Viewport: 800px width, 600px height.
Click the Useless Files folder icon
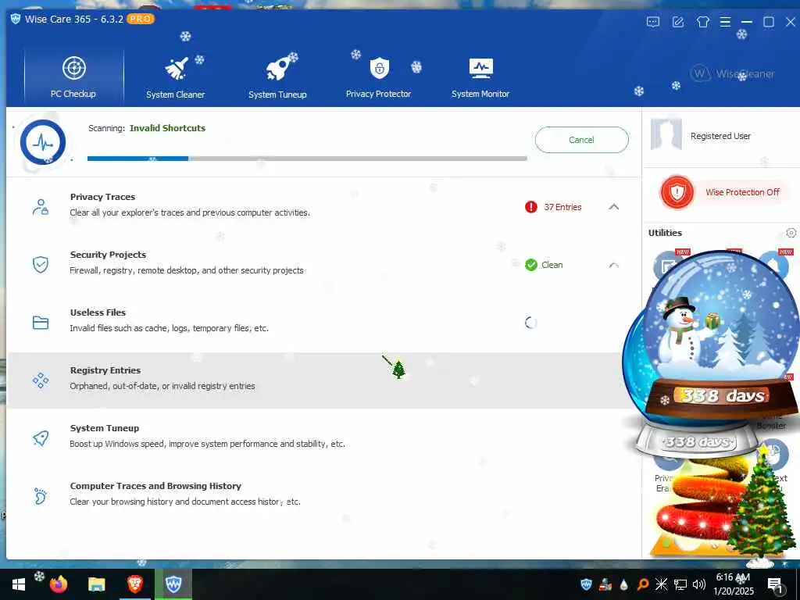coord(41,323)
